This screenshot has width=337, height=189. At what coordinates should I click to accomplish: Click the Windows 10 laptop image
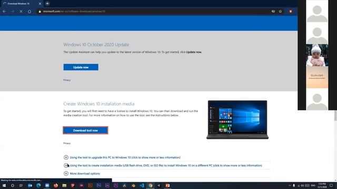(237, 120)
